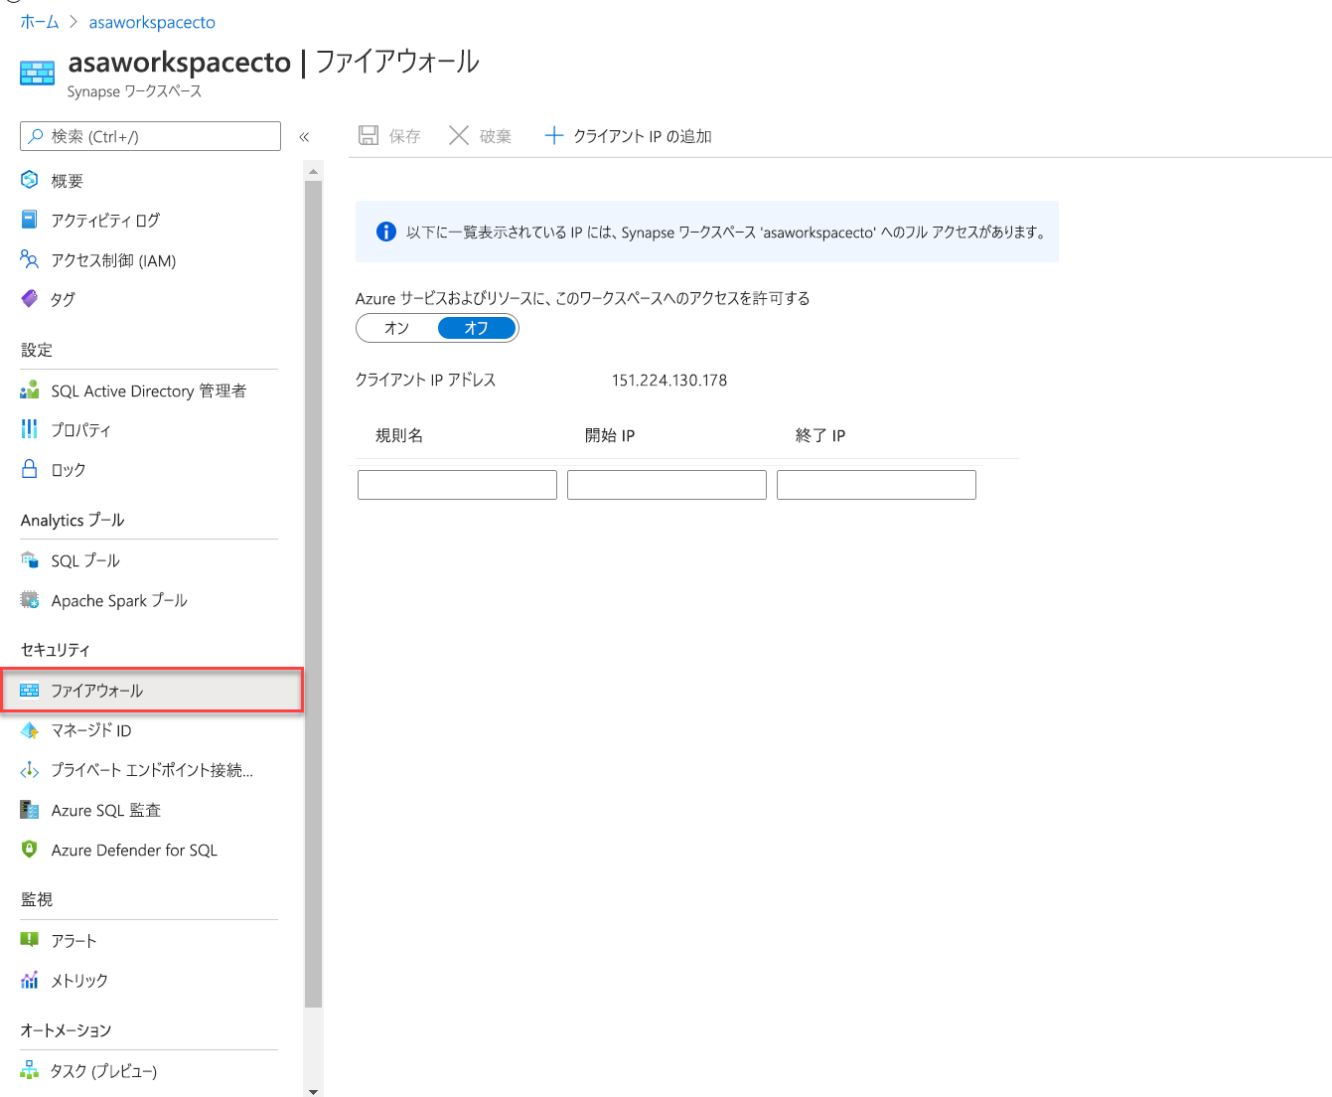
Task: Click the 規則名 column header
Action: click(399, 435)
